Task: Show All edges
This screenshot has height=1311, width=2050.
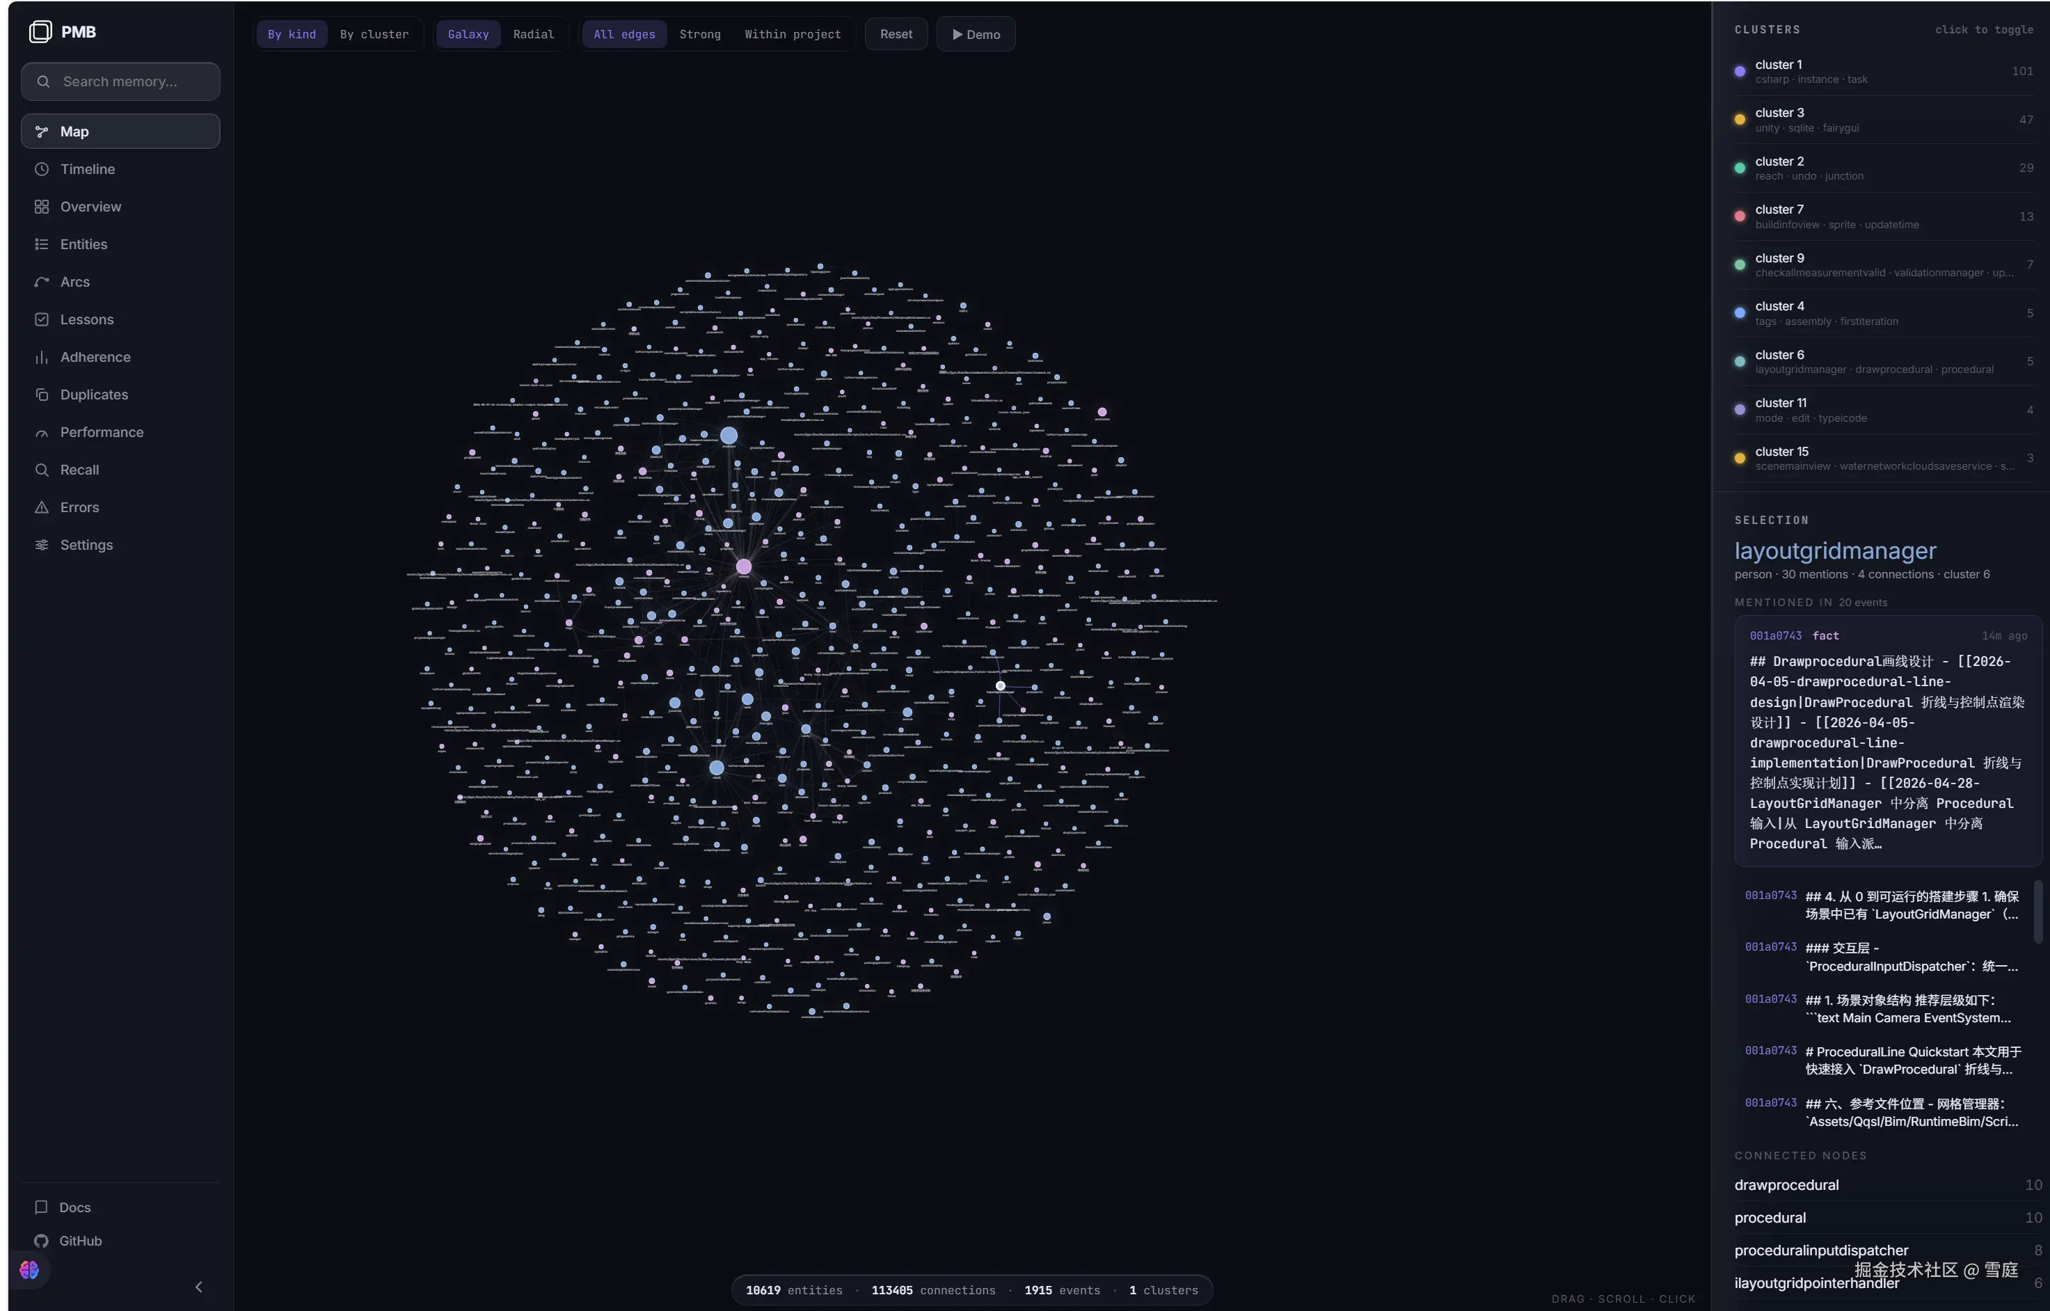Action: [624, 34]
